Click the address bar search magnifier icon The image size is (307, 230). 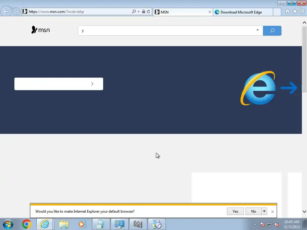[134, 12]
